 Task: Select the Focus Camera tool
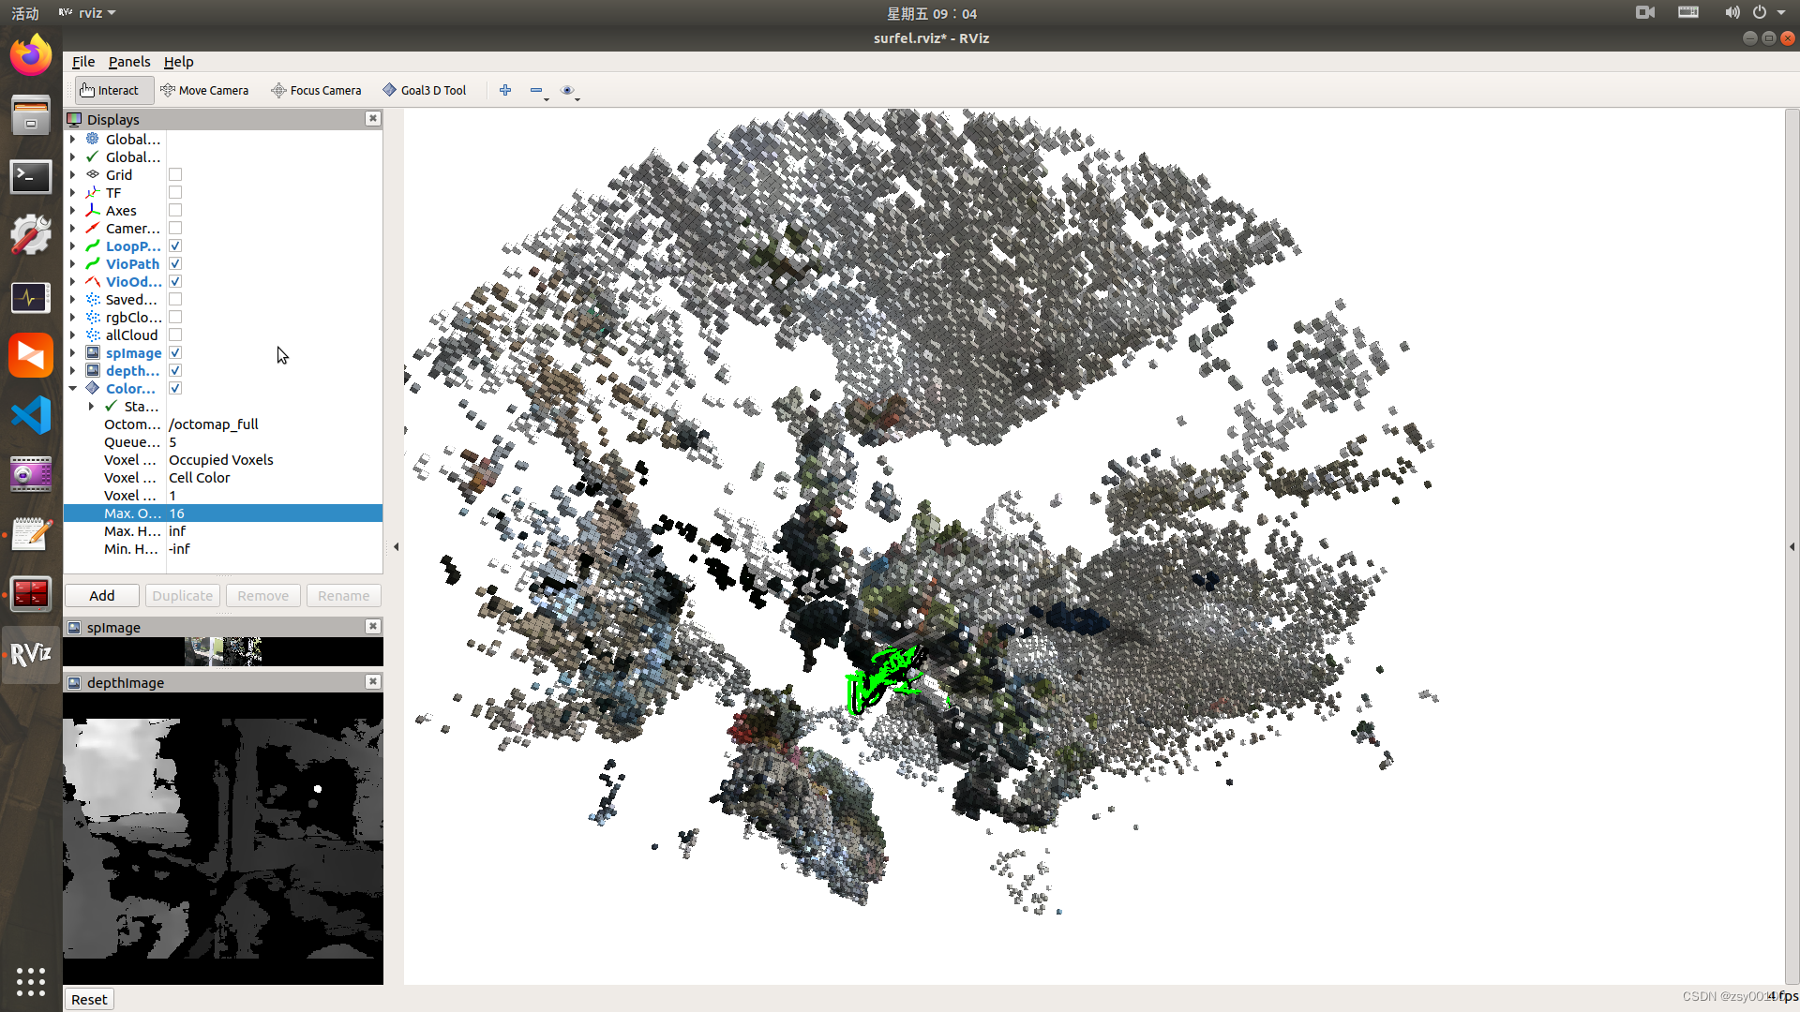tap(316, 90)
